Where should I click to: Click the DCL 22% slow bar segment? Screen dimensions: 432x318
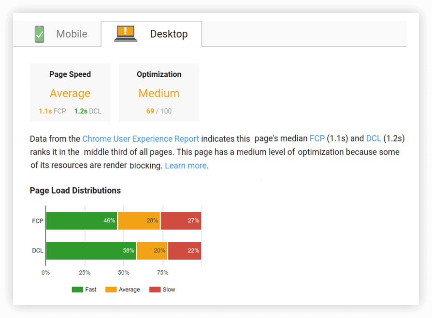[x=185, y=250]
